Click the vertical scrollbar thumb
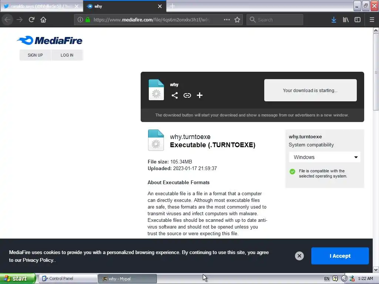The height and width of the screenshot is (284, 379). [x=376, y=72]
